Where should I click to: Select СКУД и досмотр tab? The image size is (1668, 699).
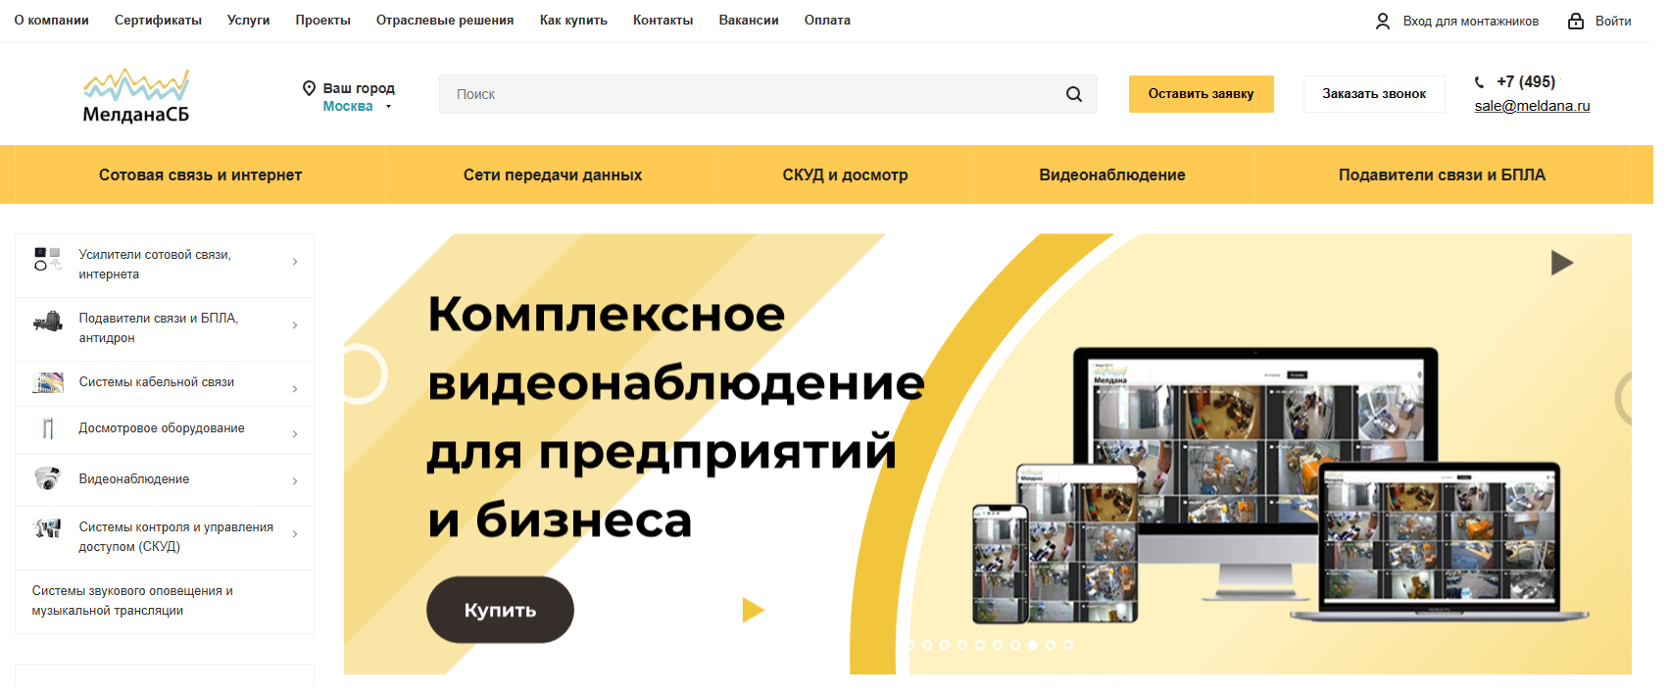coord(845,175)
